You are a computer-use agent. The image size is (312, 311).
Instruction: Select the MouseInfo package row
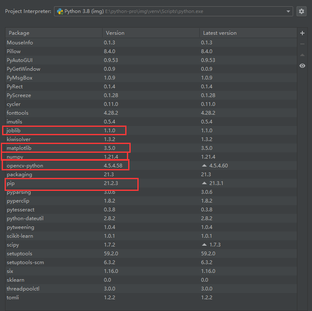(151, 43)
